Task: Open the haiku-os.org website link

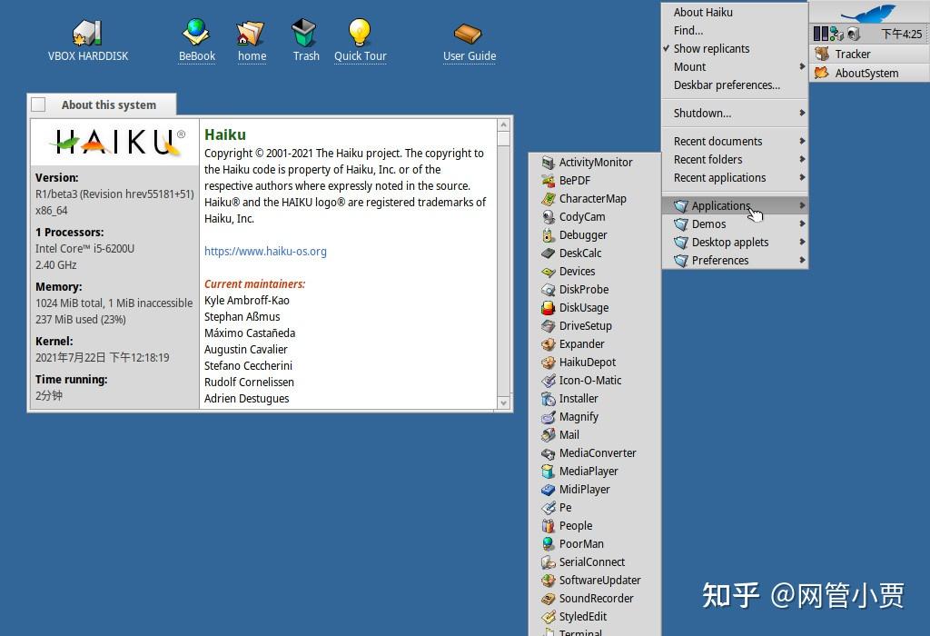Action: click(265, 252)
